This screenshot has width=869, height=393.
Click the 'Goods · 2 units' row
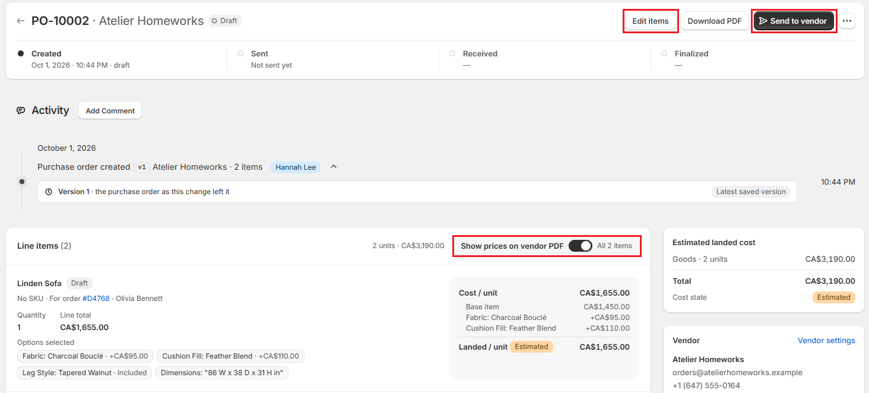point(764,259)
